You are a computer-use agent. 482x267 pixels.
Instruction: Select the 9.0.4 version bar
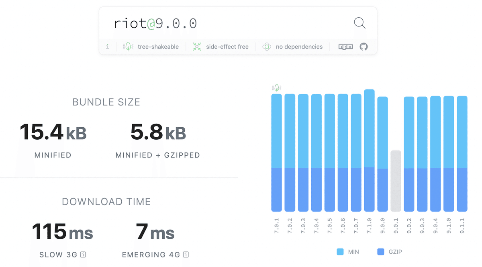pyautogui.click(x=436, y=154)
